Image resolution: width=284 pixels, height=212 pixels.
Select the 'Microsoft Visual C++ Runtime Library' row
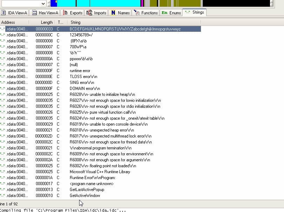click(100, 172)
